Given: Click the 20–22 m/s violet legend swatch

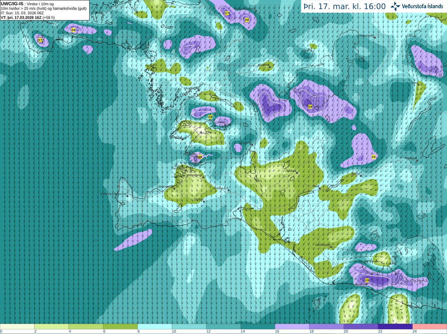Looking at the screenshot, I should pyautogui.click(x=361, y=327).
